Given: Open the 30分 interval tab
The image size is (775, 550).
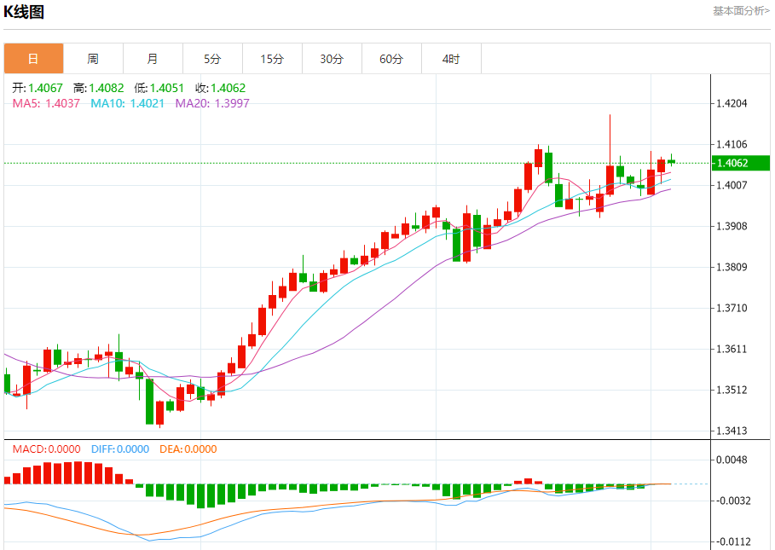Looking at the screenshot, I should pos(333,59).
